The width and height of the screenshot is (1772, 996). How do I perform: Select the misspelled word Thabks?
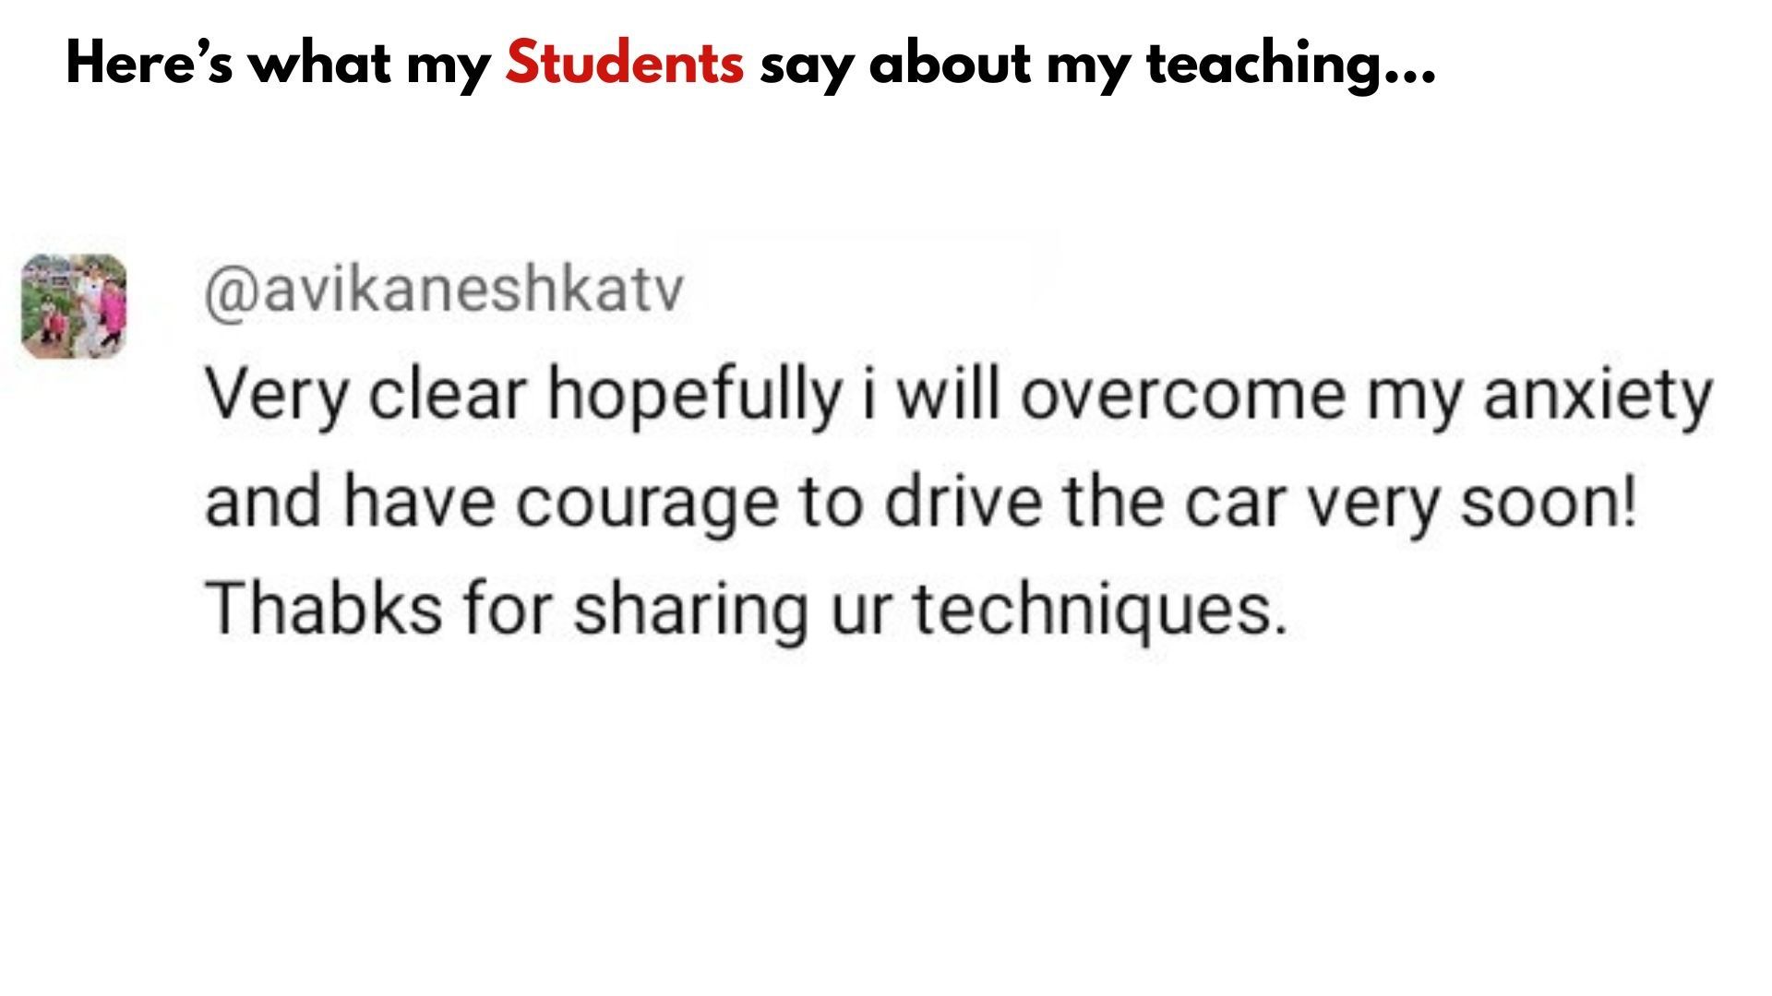pos(324,608)
